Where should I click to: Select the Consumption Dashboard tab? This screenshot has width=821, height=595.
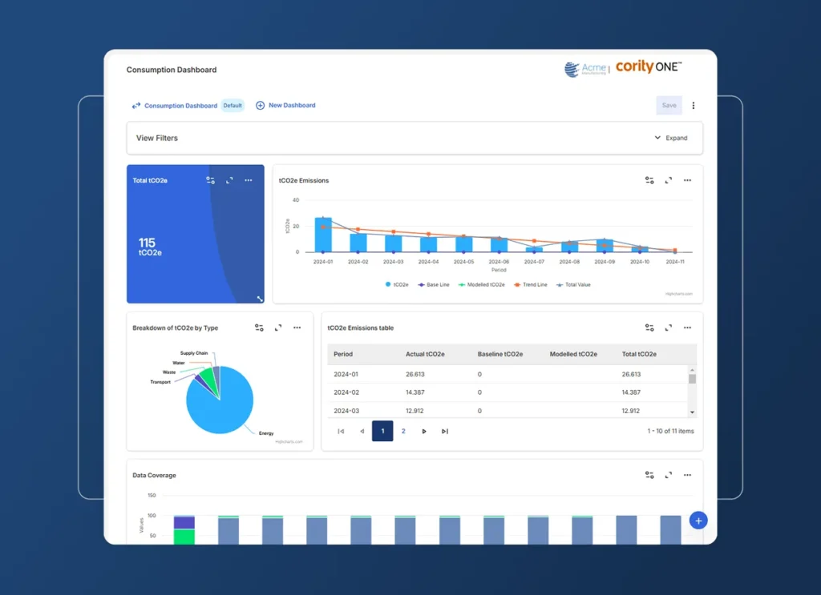coord(180,105)
